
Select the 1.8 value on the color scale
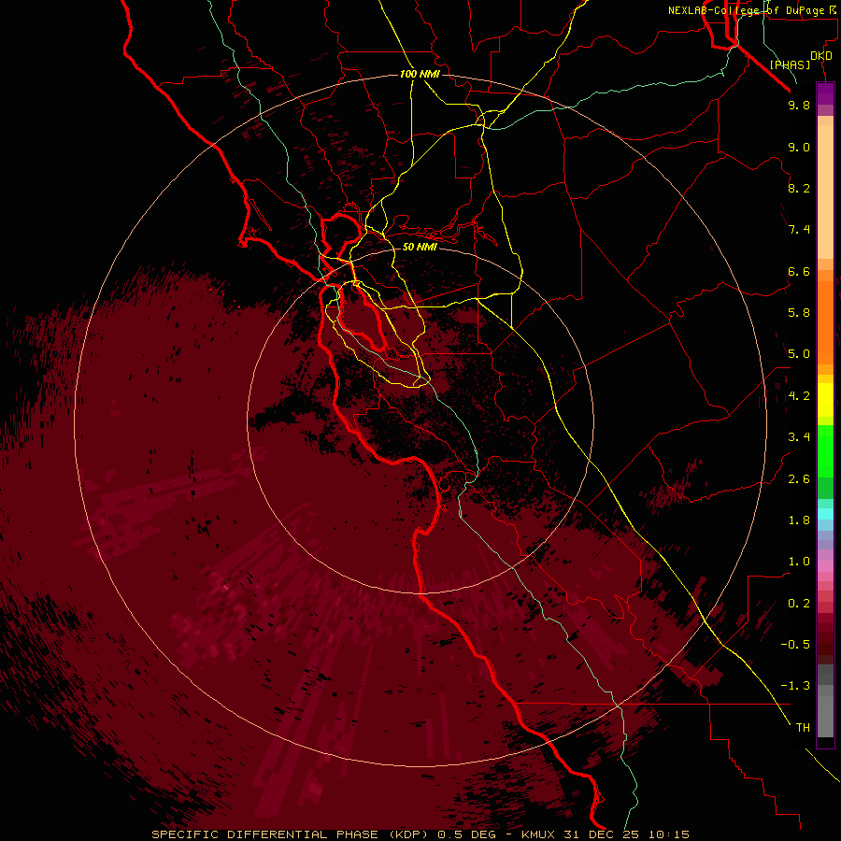coord(799,520)
